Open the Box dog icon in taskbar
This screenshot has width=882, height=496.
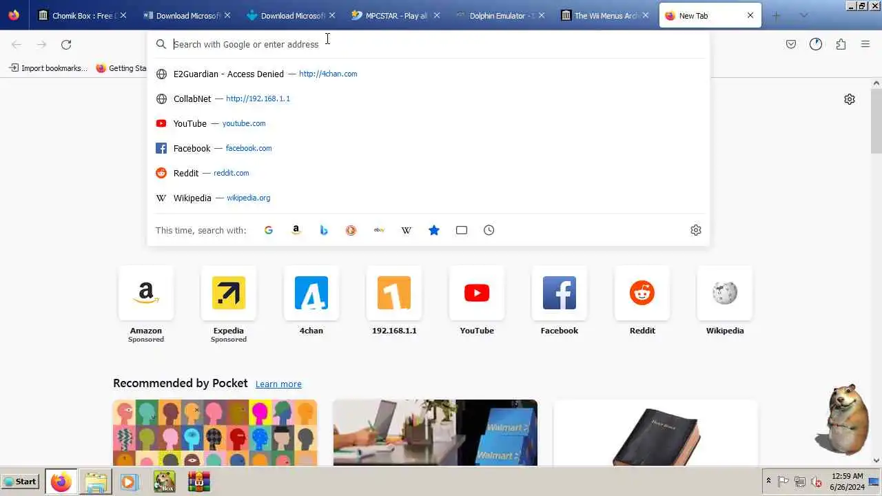[x=164, y=482]
